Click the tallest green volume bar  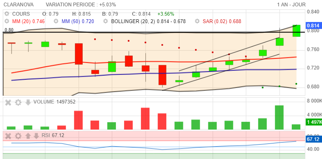pos(279,118)
